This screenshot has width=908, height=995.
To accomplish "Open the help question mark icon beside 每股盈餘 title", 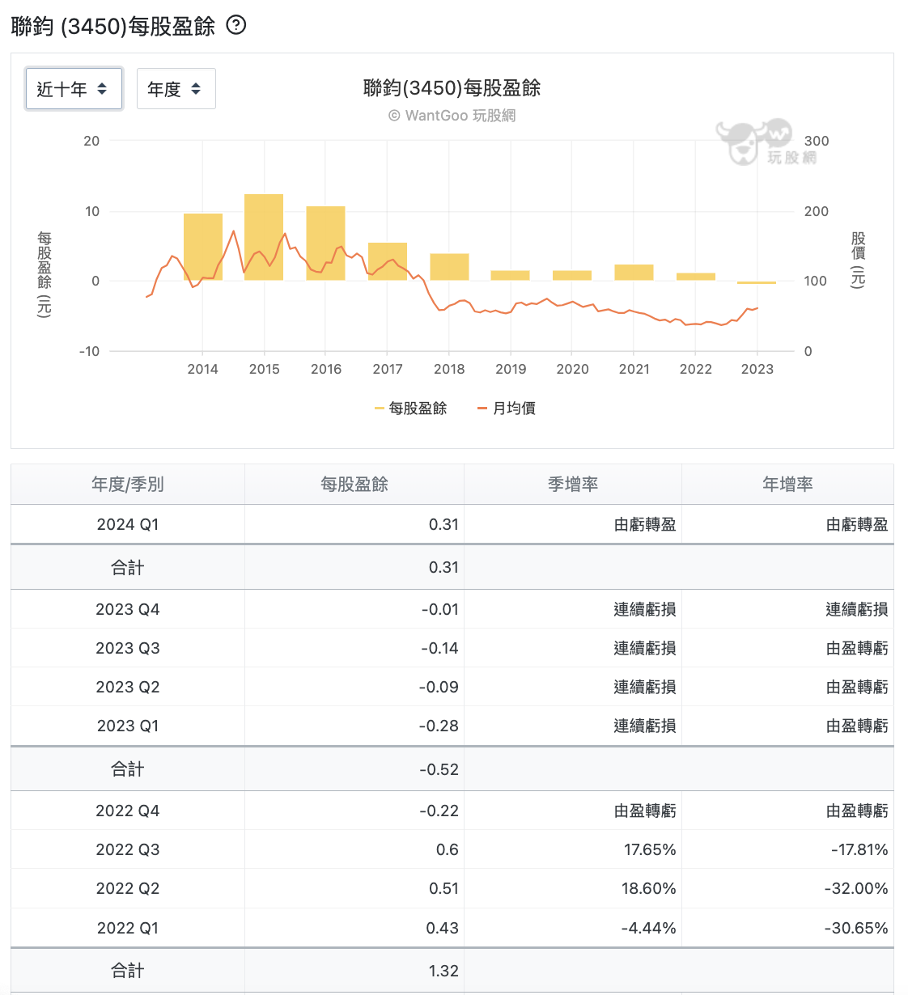I will [236, 25].
